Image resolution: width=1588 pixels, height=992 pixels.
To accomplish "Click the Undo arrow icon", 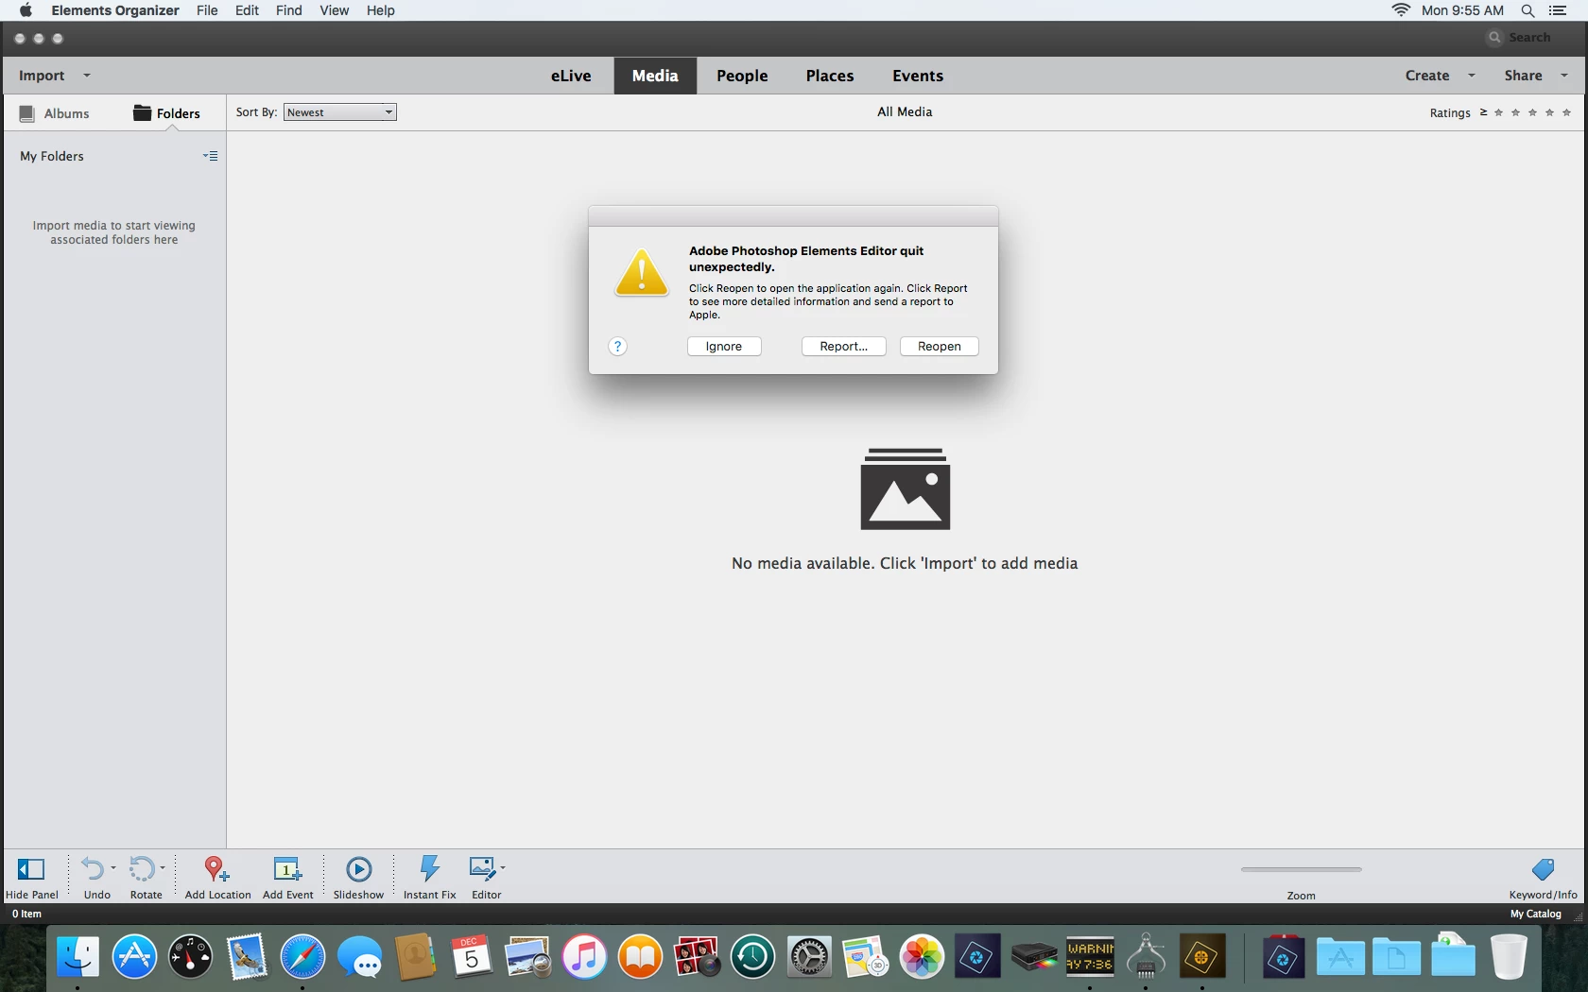I will (x=93, y=868).
